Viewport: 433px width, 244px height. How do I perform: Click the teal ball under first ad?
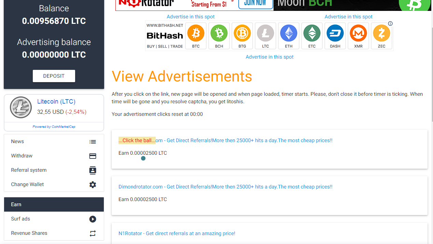pyautogui.click(x=143, y=158)
